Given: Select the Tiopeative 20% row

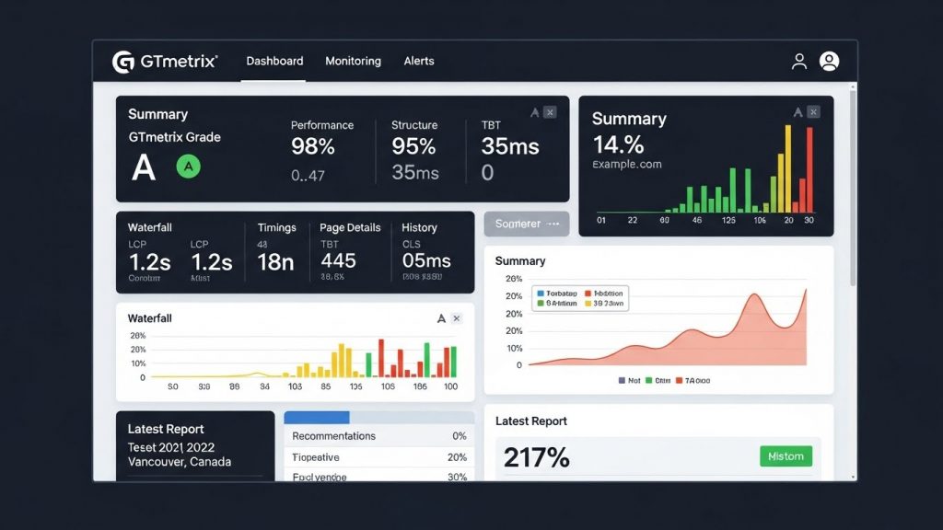Looking at the screenshot, I should click(378, 457).
